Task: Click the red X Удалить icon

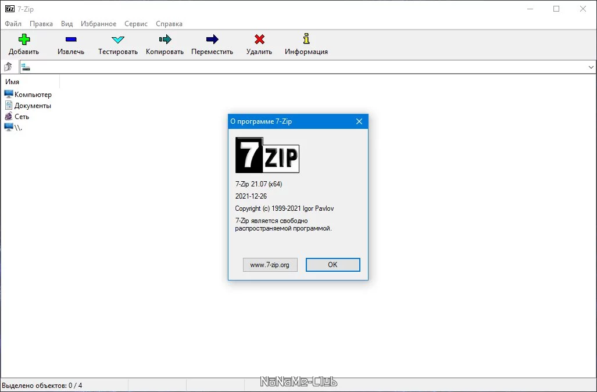Action: pyautogui.click(x=259, y=39)
